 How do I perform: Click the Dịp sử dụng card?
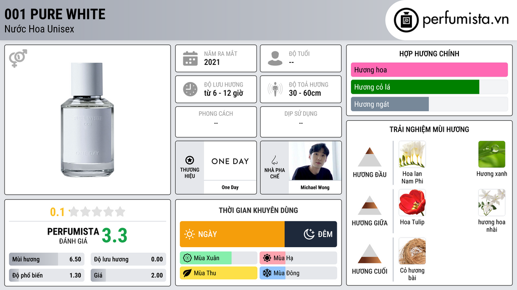(301, 122)
